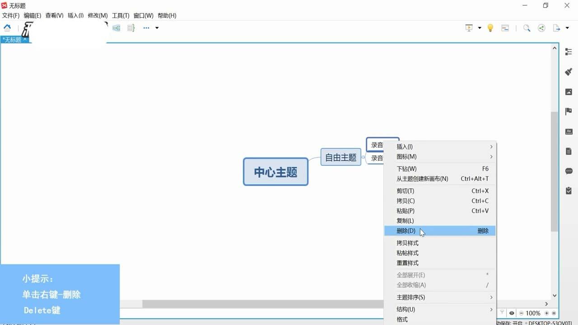Click the home icon at the top left
Image resolution: width=578 pixels, height=325 pixels.
point(7,28)
